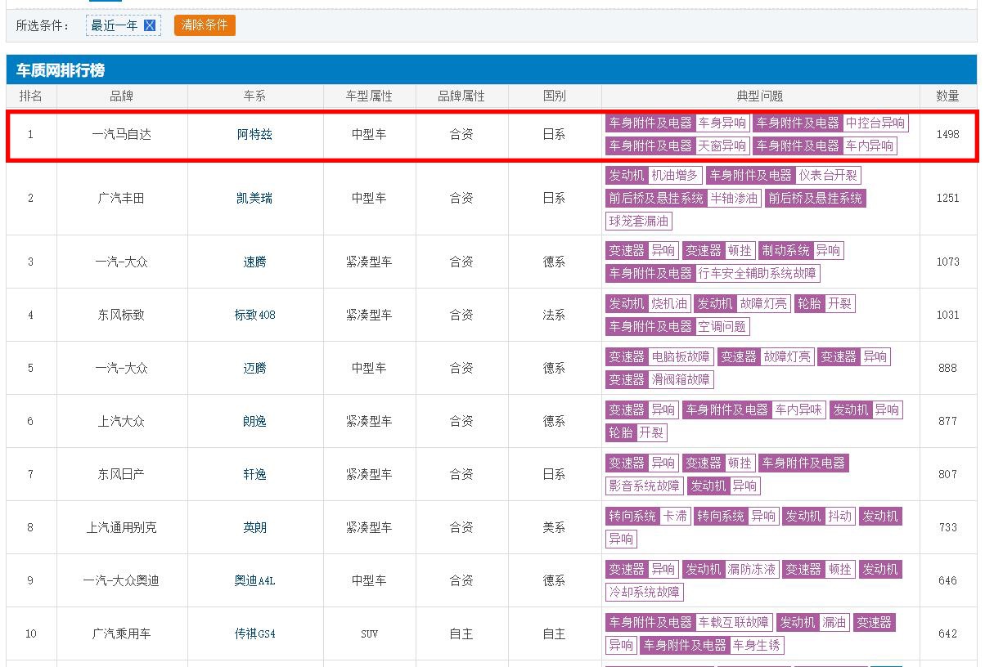Viewport: 985px width, 667px height.
Task: Click the 排名 column header
Action: point(31,96)
